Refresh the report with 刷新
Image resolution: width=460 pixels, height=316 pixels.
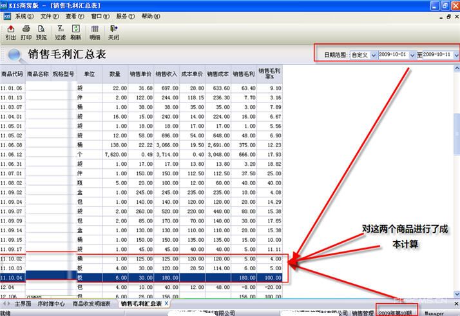tap(76, 32)
